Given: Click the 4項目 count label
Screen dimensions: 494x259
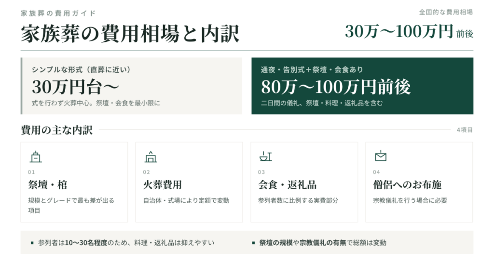Looking at the screenshot, I should coord(465,130).
